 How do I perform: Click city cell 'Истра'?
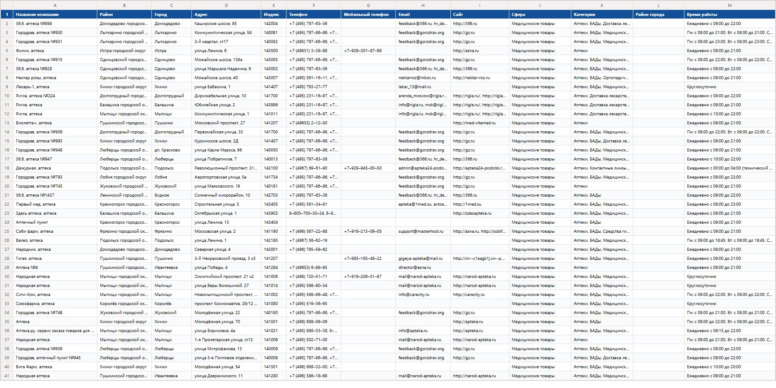[x=172, y=51]
